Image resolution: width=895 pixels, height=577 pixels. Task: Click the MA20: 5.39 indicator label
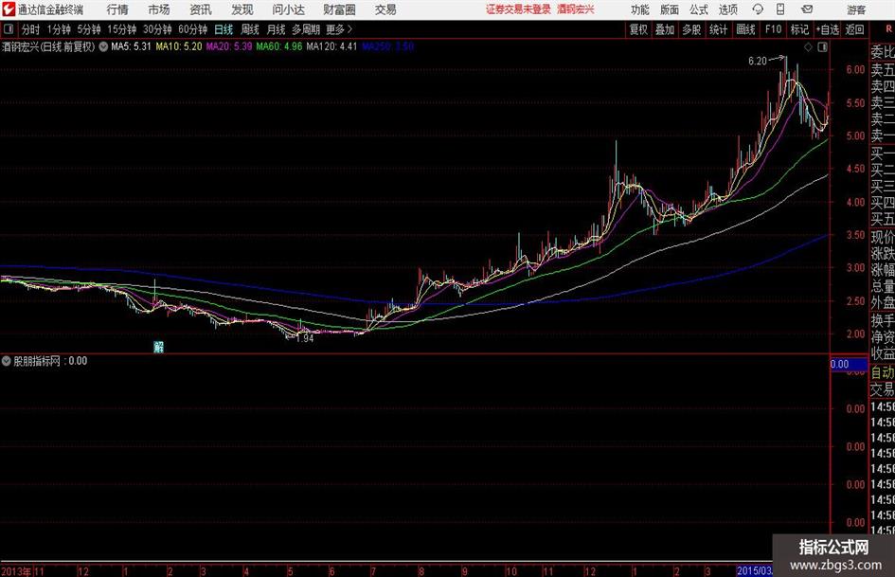click(x=229, y=46)
